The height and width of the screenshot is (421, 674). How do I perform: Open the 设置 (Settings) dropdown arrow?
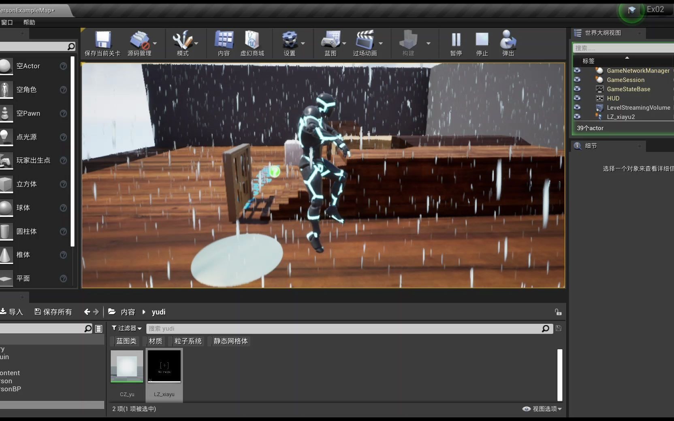click(302, 44)
